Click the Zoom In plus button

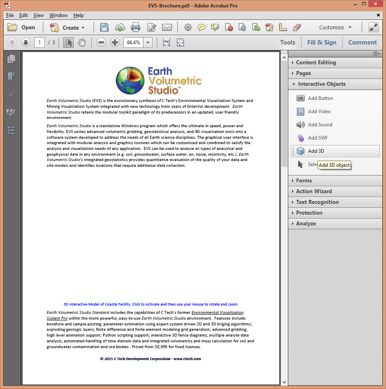click(115, 42)
